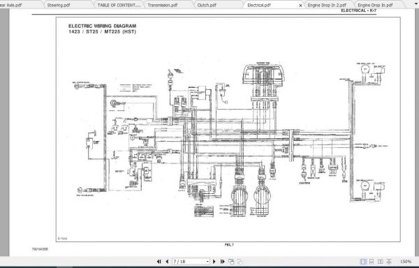Select single page view mode

click(363, 262)
